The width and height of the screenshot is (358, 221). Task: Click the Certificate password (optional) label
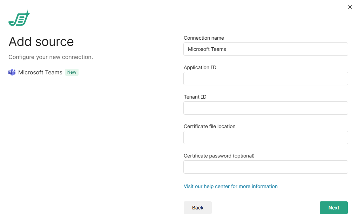point(219,156)
